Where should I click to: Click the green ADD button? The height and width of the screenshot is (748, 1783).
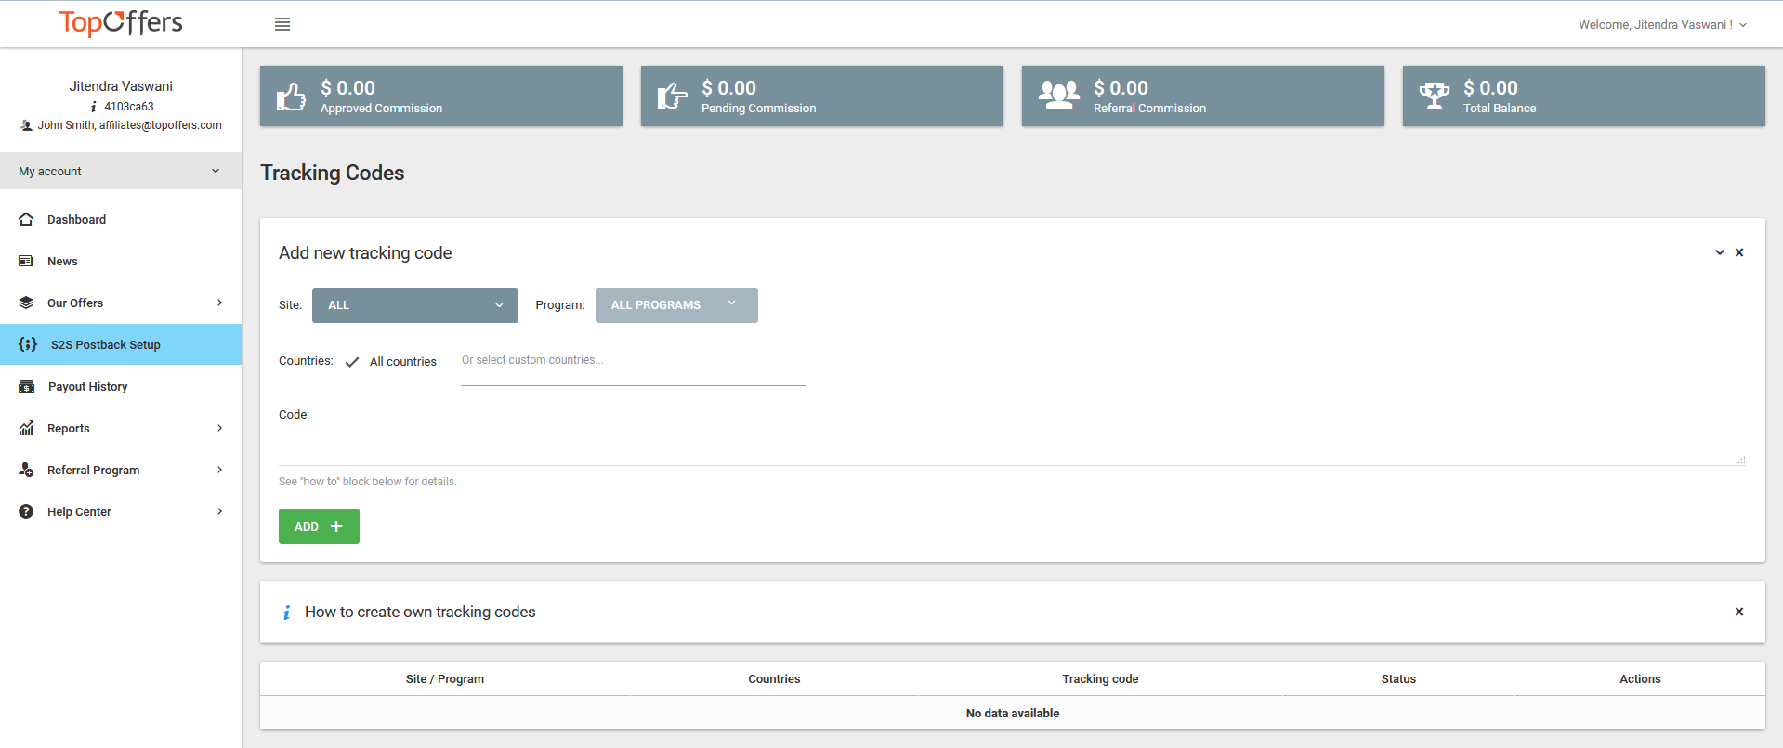click(x=319, y=526)
